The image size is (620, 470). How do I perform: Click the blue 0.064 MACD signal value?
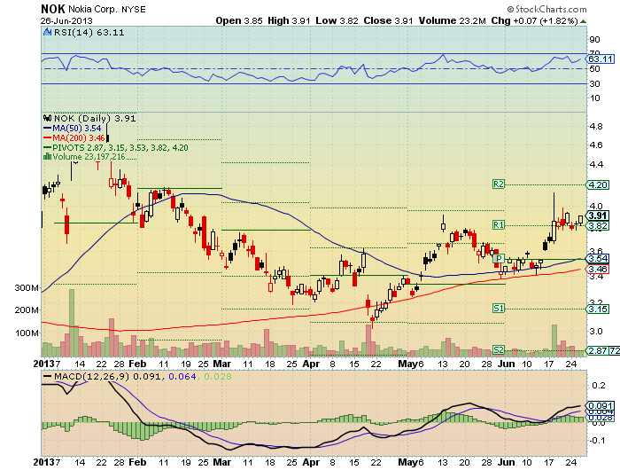tap(182, 376)
